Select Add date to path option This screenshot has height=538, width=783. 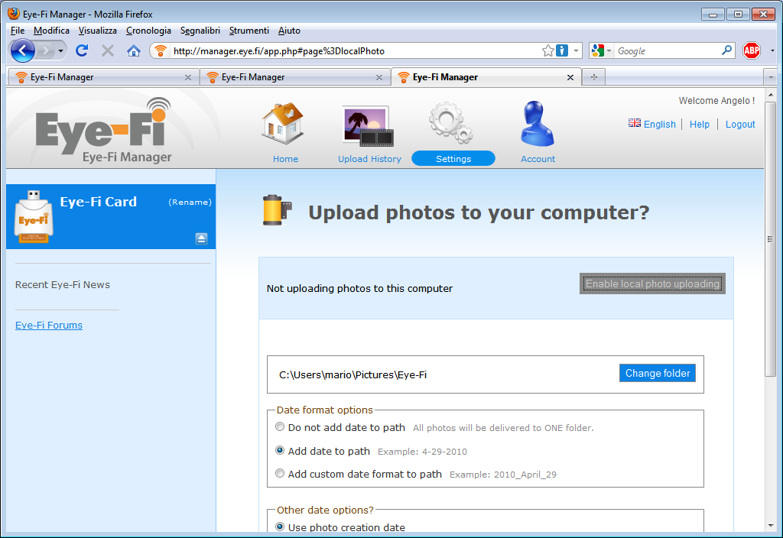coord(280,450)
